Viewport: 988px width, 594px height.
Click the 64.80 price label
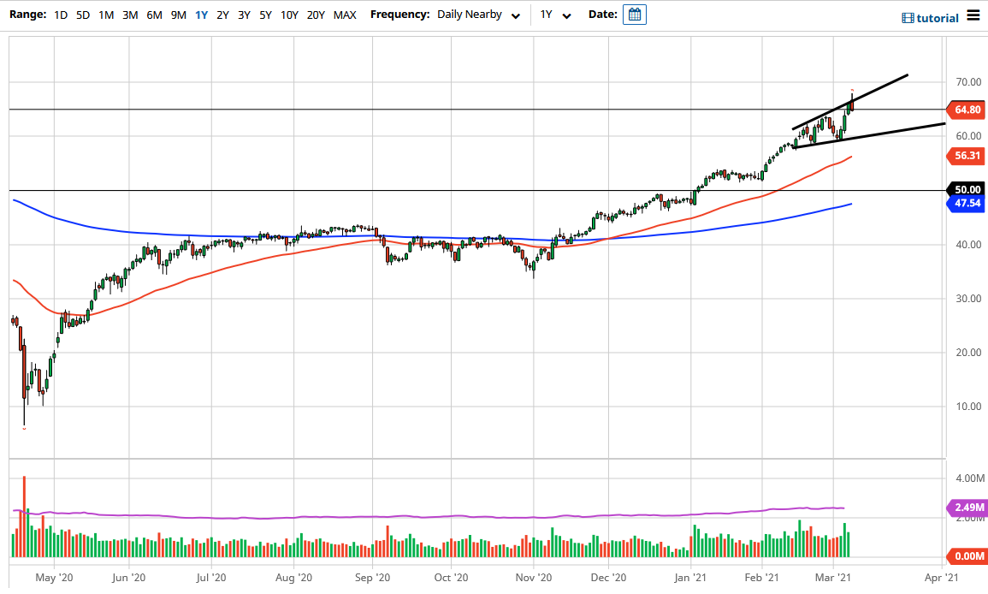[x=967, y=110]
